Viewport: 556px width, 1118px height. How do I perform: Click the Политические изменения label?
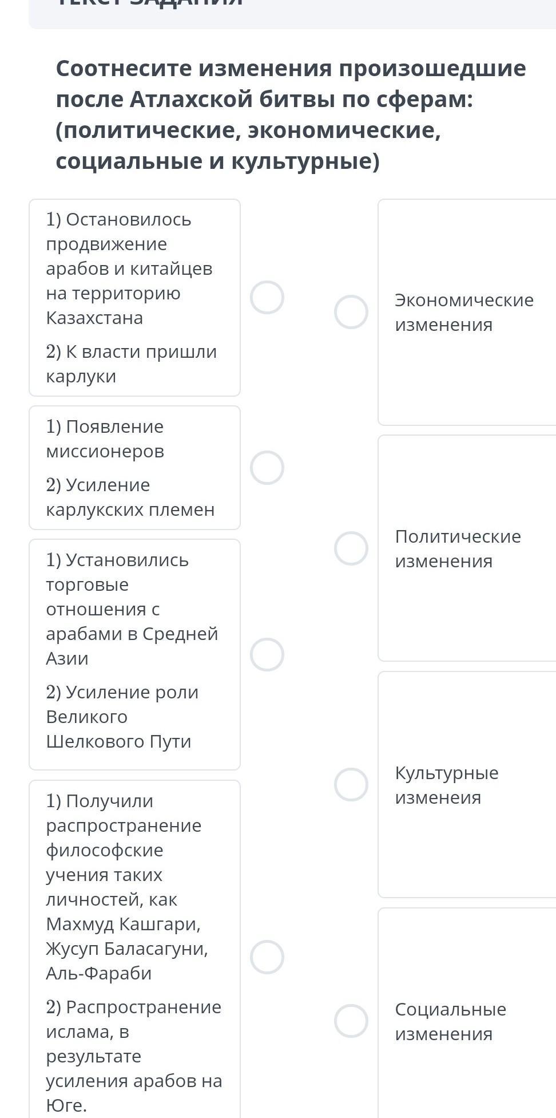coord(458,548)
